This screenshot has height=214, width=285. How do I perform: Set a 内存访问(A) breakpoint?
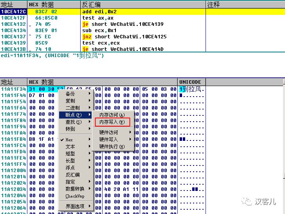coord(113,115)
